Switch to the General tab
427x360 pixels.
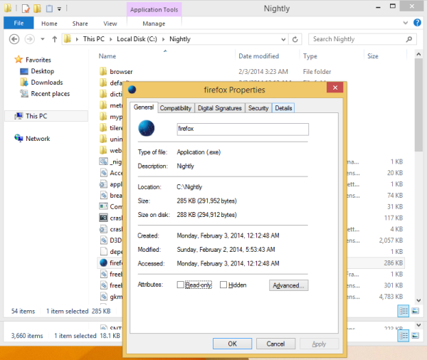[144, 107]
